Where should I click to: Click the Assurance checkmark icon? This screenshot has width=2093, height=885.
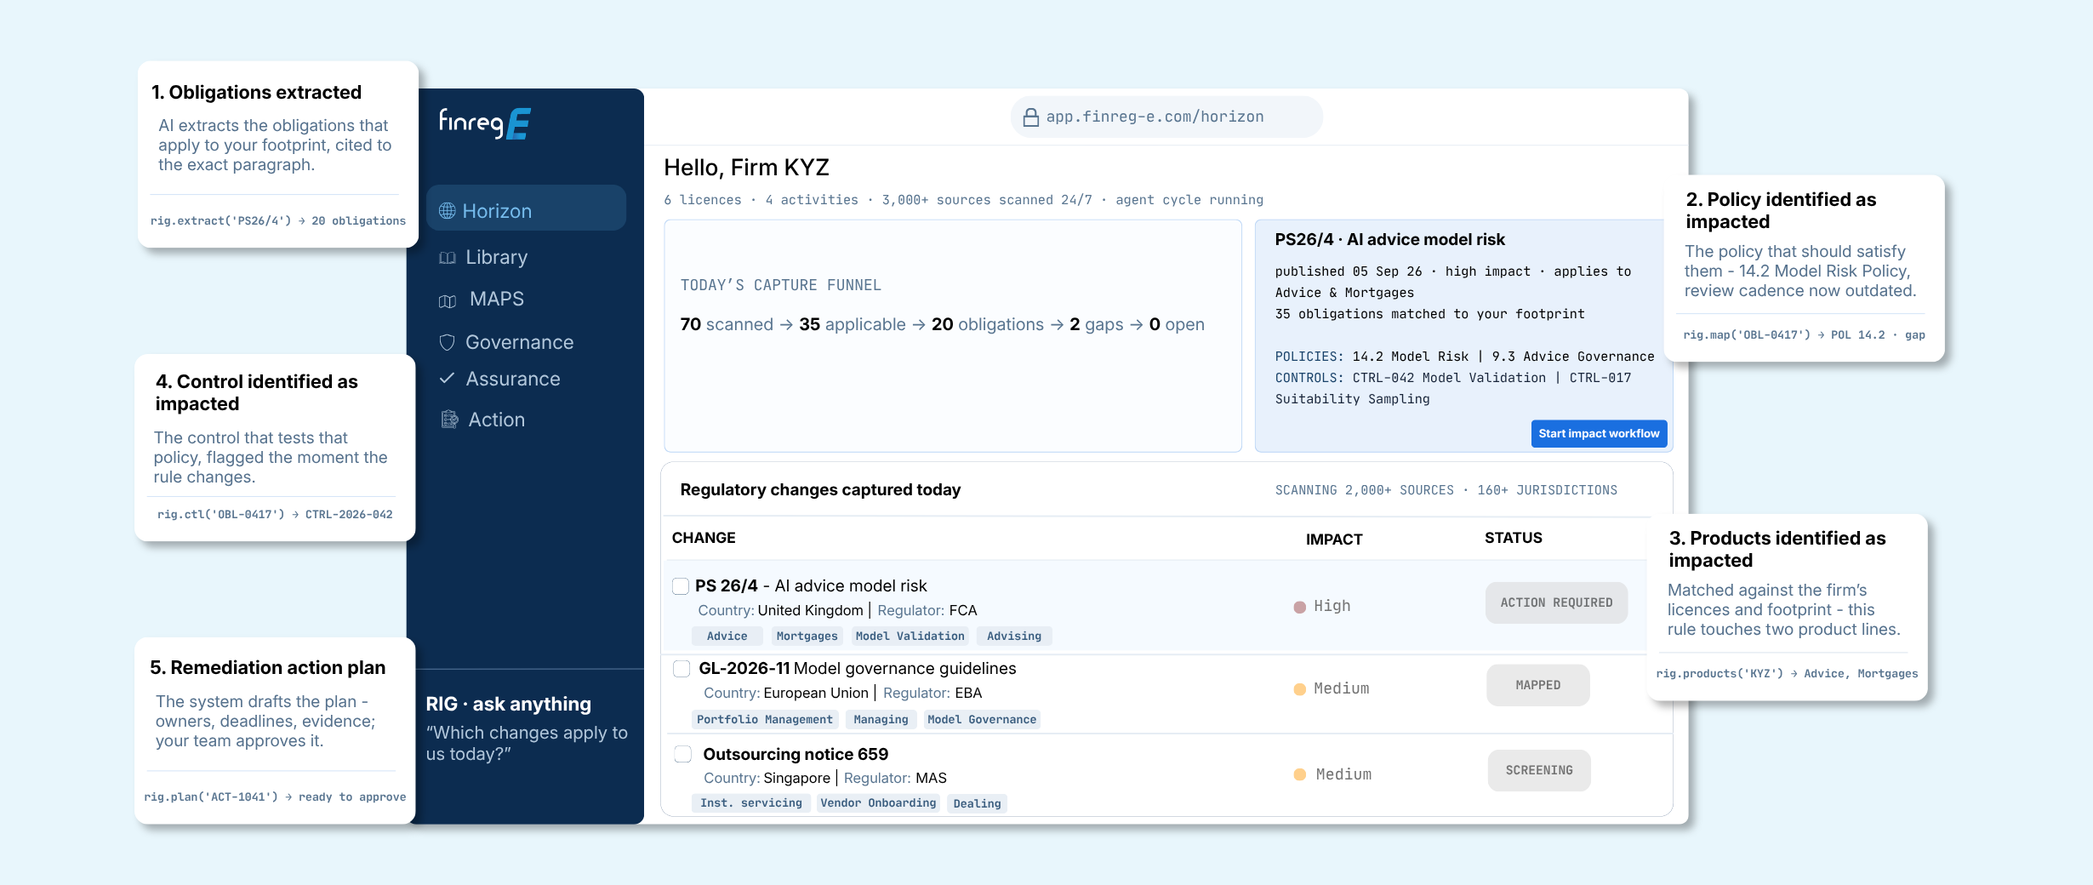click(x=447, y=378)
